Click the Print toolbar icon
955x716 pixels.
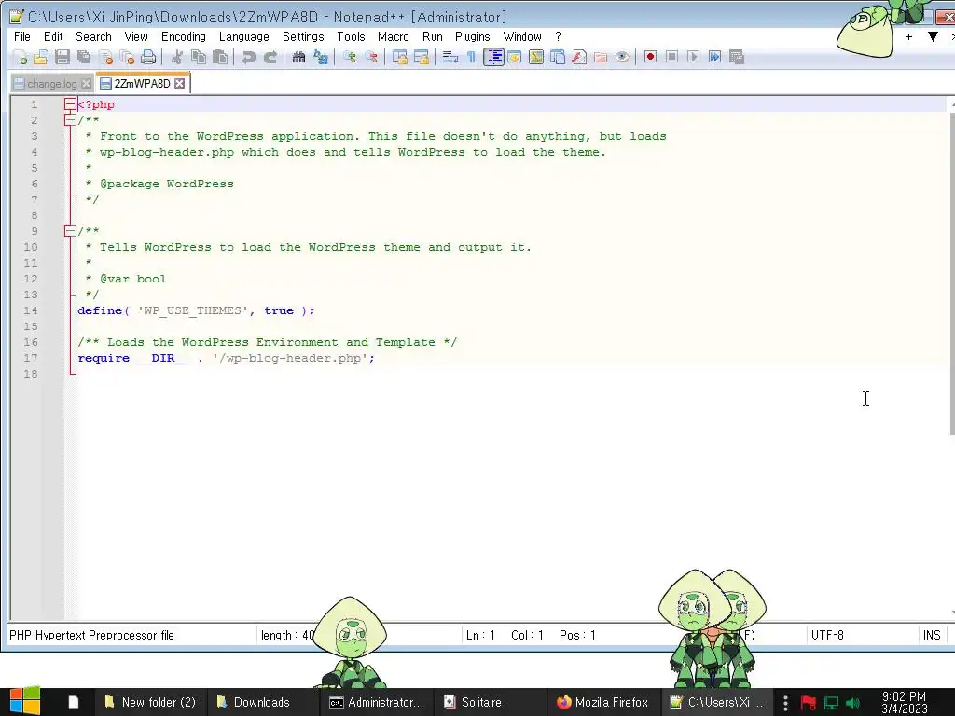[x=148, y=57]
